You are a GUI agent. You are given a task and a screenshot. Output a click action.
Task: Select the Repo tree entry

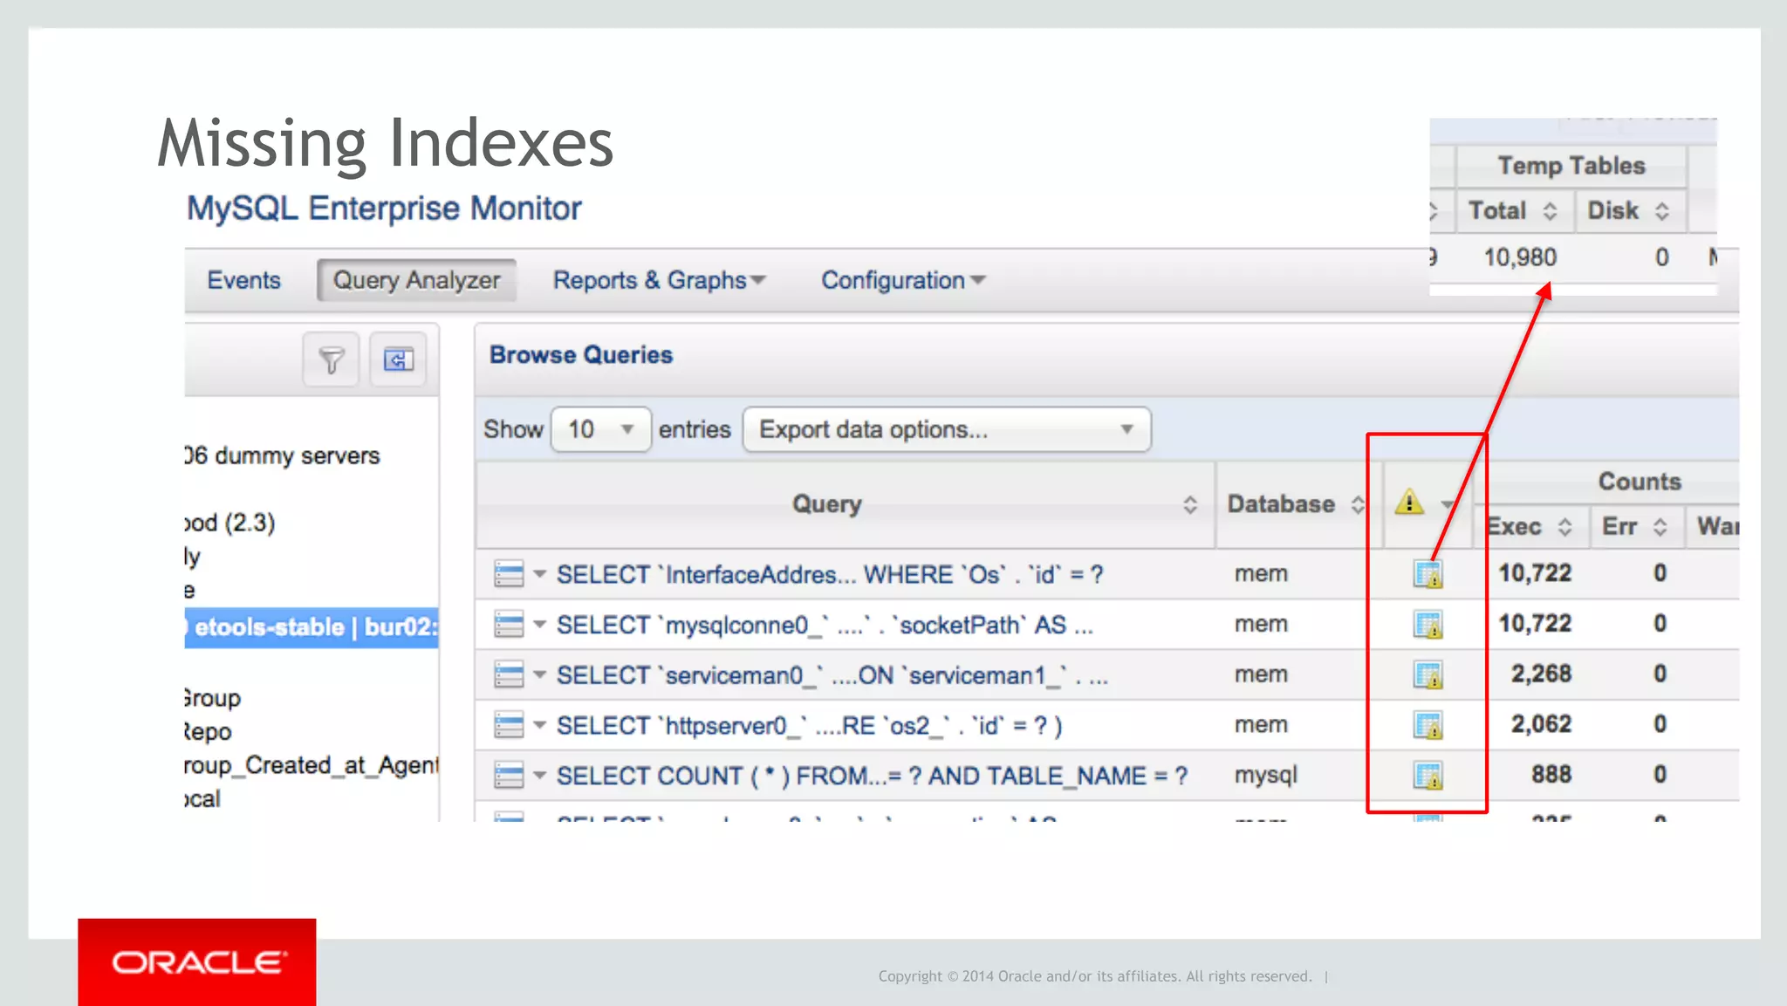click(x=209, y=731)
